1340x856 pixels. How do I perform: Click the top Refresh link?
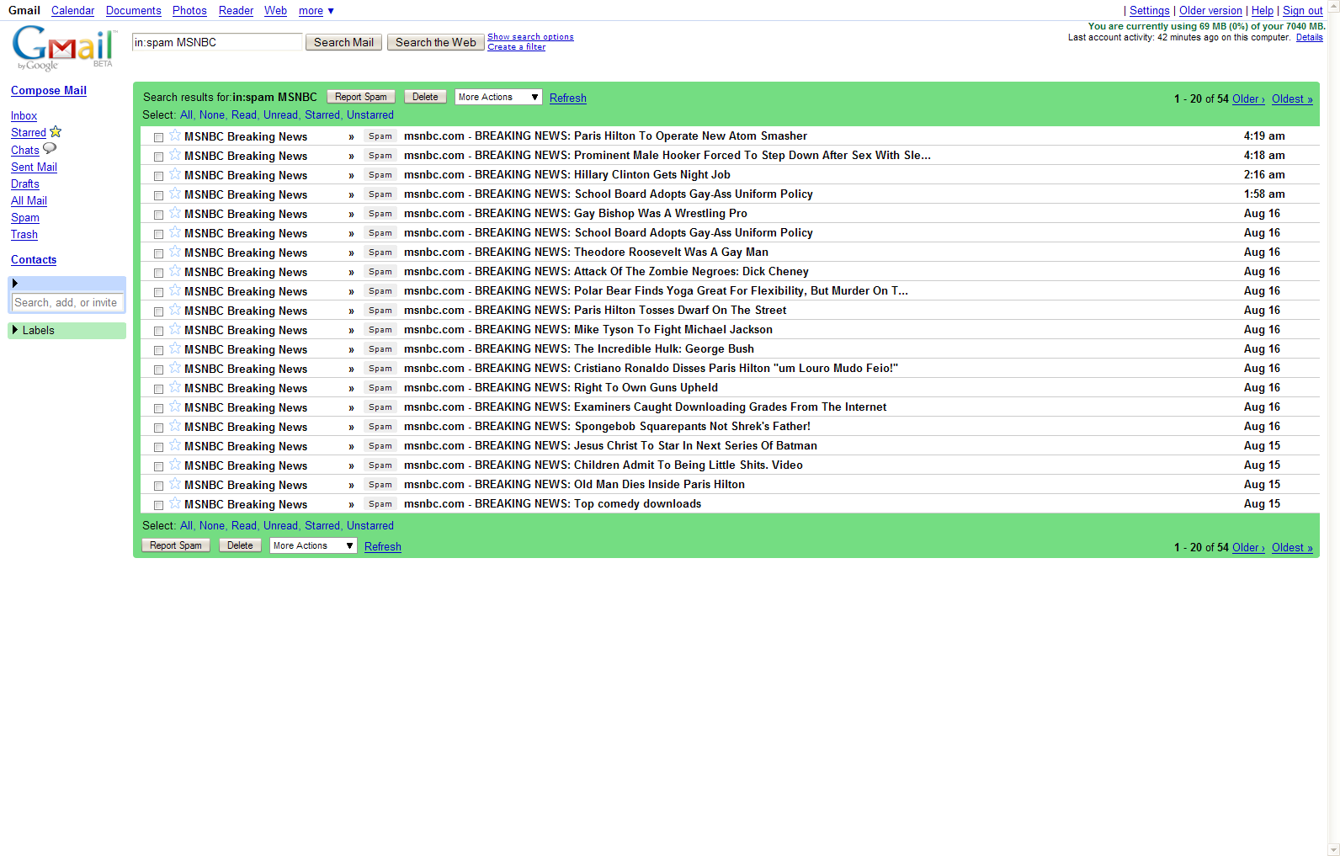point(568,98)
